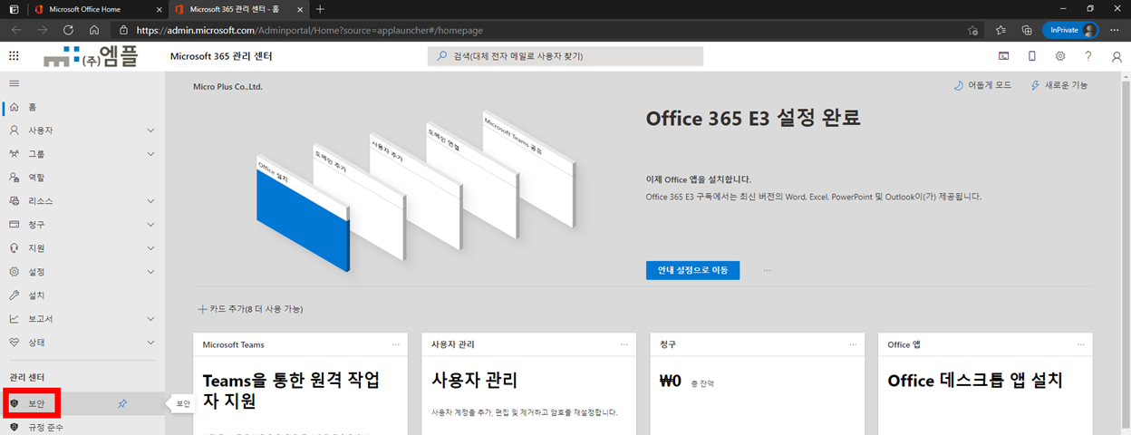
Task: Click the 상태 heart icon
Action: click(14, 343)
